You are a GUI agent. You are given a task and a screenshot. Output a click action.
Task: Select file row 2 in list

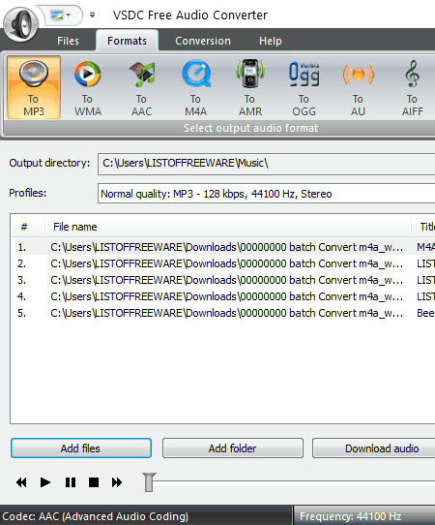[x=225, y=263]
